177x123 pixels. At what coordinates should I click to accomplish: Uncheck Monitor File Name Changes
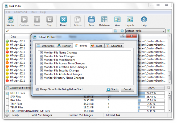(41, 53)
